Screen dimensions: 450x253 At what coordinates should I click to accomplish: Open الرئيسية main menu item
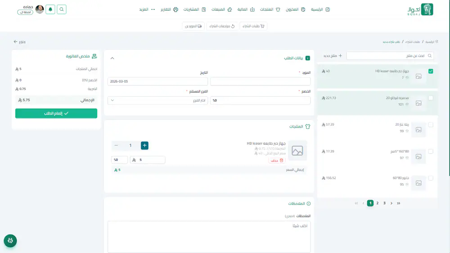(320, 9)
